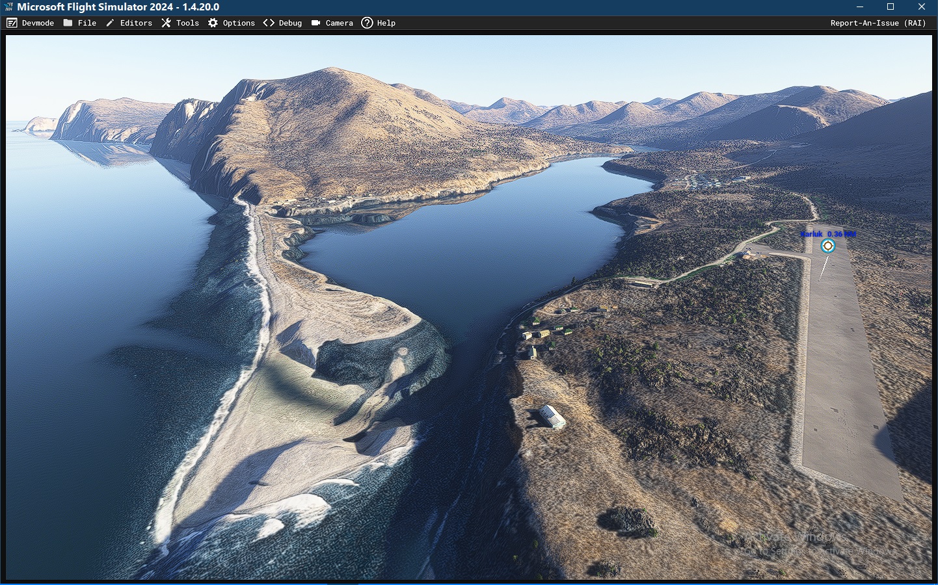This screenshot has width=938, height=585.
Task: Click the code brackets Debug icon
Action: 269,23
